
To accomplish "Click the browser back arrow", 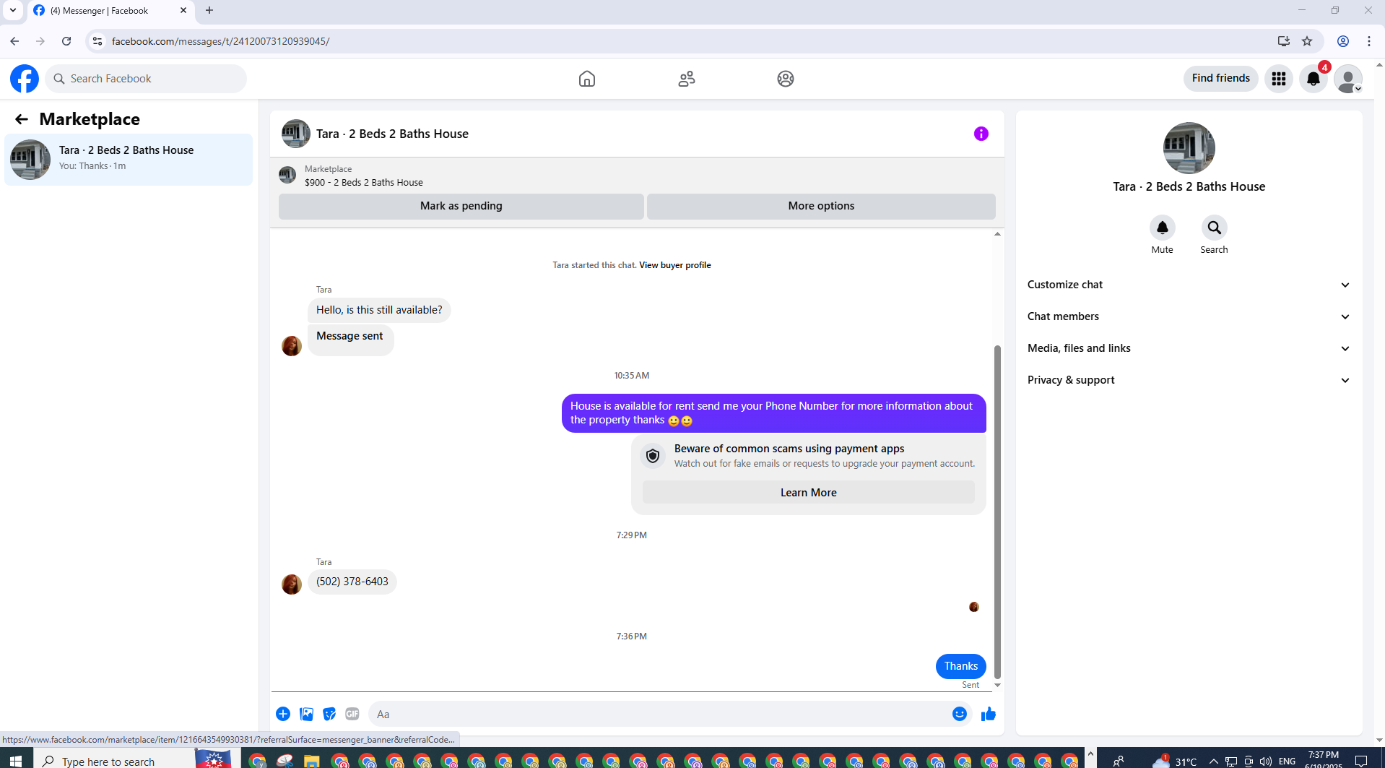I will [x=14, y=41].
